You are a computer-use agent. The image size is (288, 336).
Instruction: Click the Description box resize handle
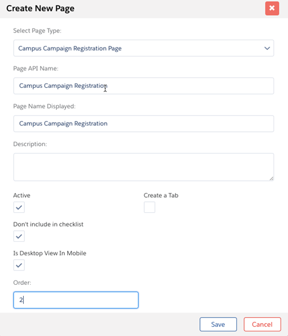click(272, 178)
